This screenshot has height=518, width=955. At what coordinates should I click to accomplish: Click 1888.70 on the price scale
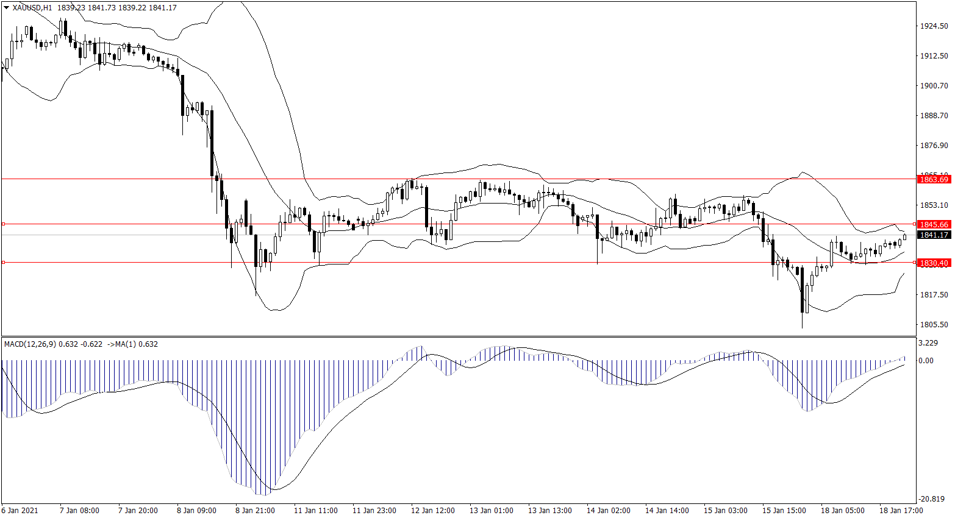tap(934, 116)
